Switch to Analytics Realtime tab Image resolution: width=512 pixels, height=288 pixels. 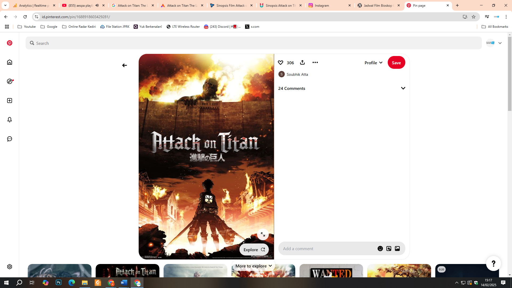tap(34, 5)
